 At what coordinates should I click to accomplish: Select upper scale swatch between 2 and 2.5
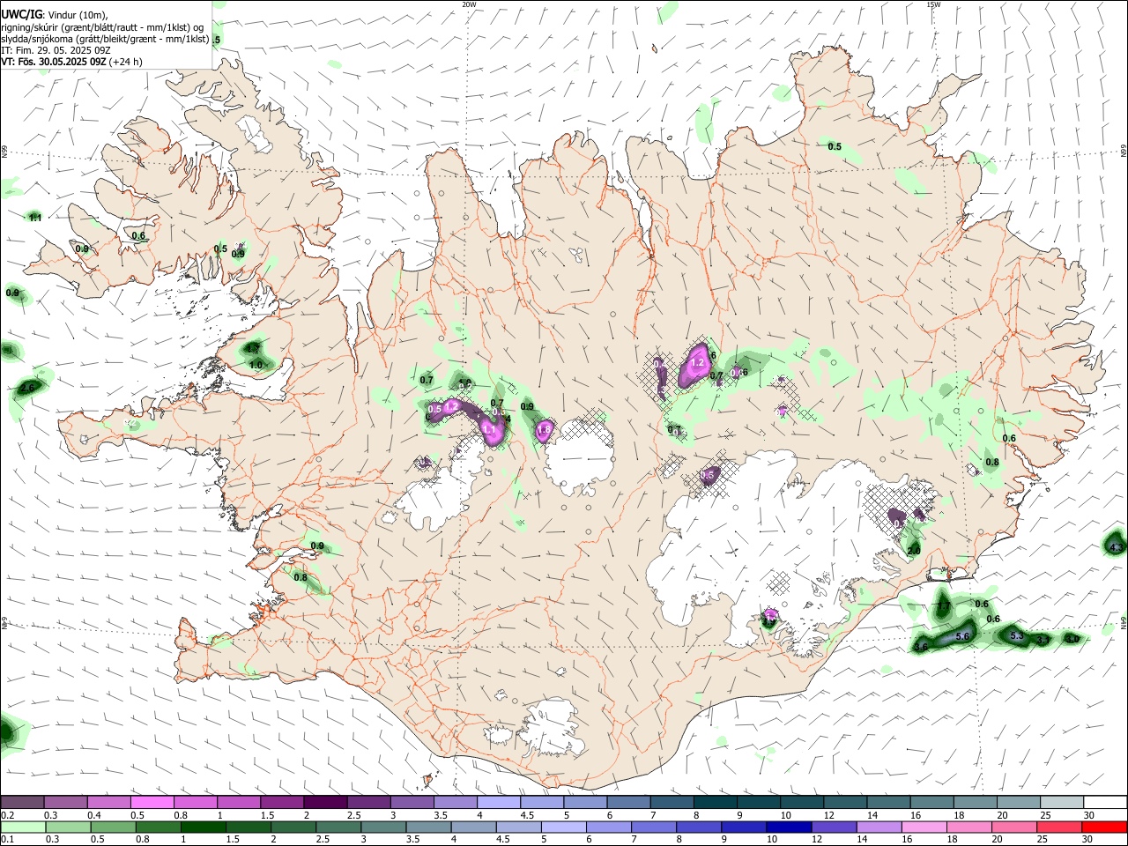point(324,803)
